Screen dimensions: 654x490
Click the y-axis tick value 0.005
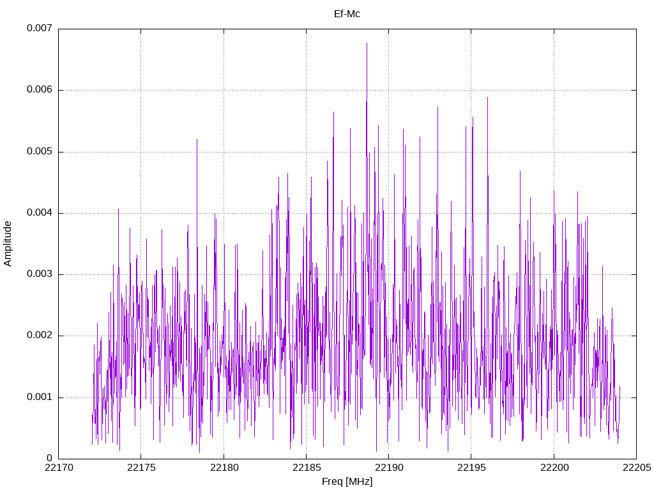pyautogui.click(x=40, y=151)
